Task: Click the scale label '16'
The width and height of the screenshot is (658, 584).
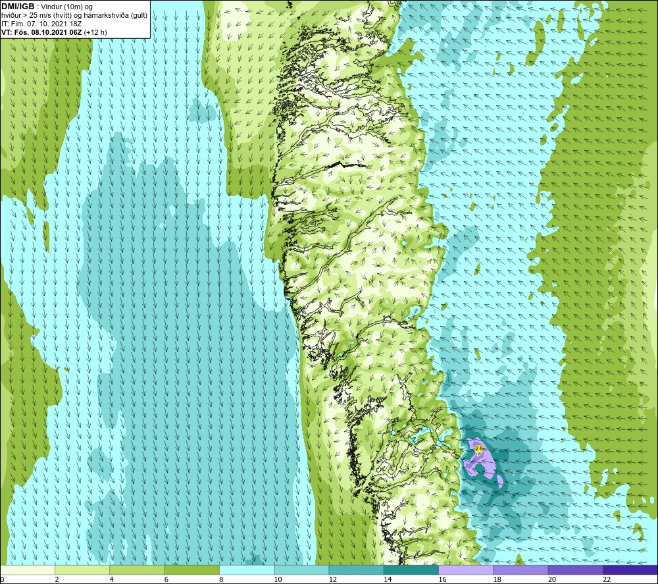Action: (442, 580)
